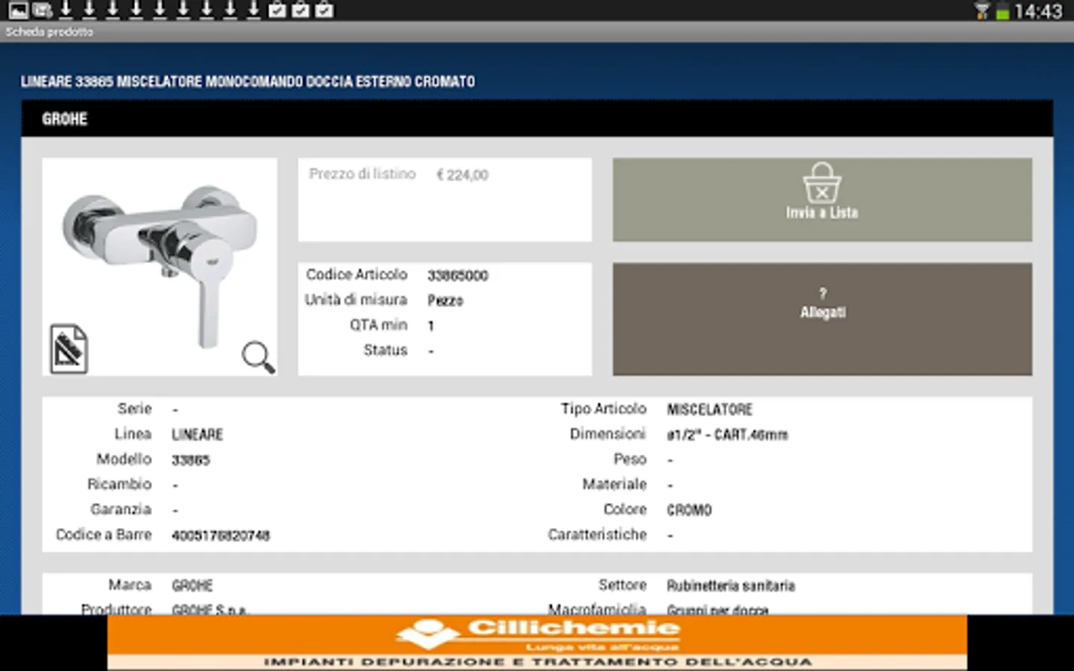Select Settore value Rubinetteria sanitaria
Screen dimensions: 1074x671
click(x=731, y=585)
